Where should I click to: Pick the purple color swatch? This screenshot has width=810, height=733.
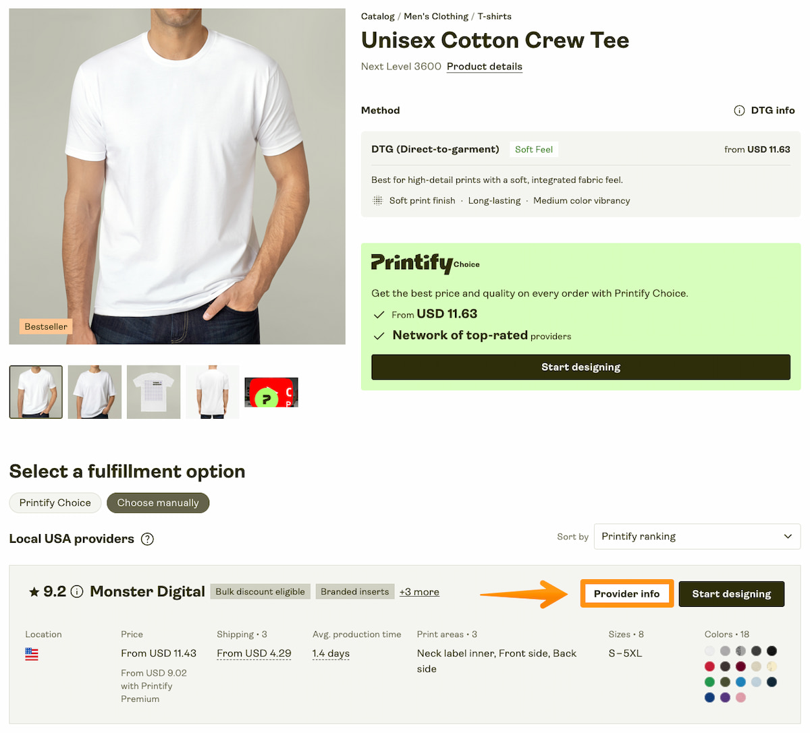pos(725,697)
